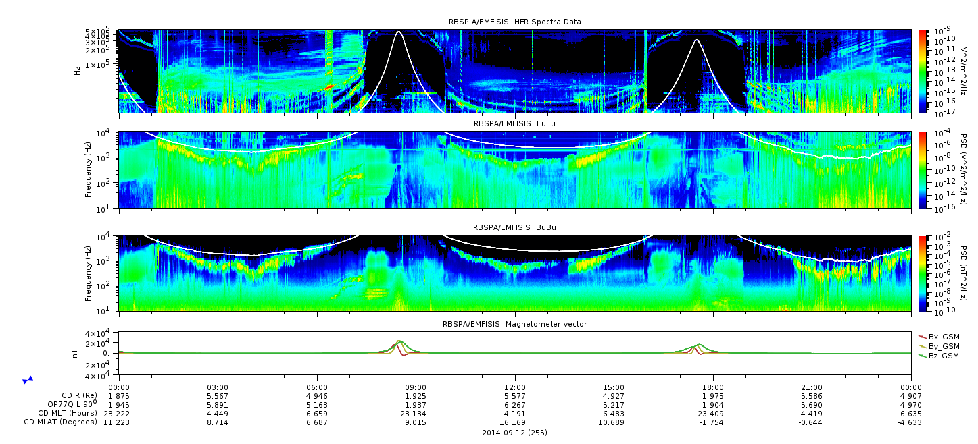Click the BuBu PSD colorbar
978x444 pixels.
(922, 273)
